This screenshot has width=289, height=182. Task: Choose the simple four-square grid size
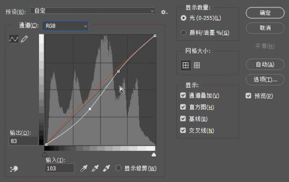click(x=186, y=65)
